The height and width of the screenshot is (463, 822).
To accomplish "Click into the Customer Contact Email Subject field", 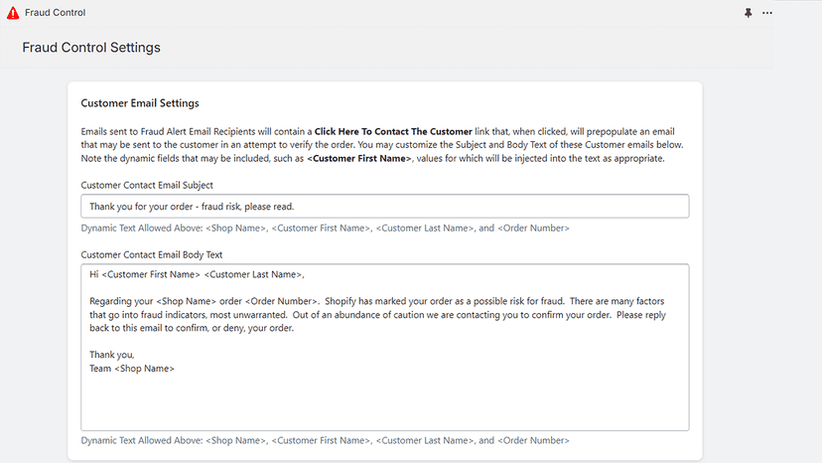I will [385, 207].
